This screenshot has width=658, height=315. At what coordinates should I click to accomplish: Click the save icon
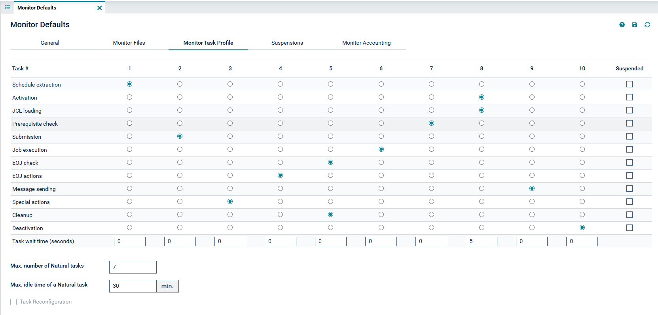(x=635, y=25)
